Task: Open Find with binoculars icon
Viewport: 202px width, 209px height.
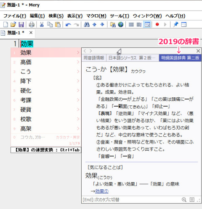Action: pos(87,25)
